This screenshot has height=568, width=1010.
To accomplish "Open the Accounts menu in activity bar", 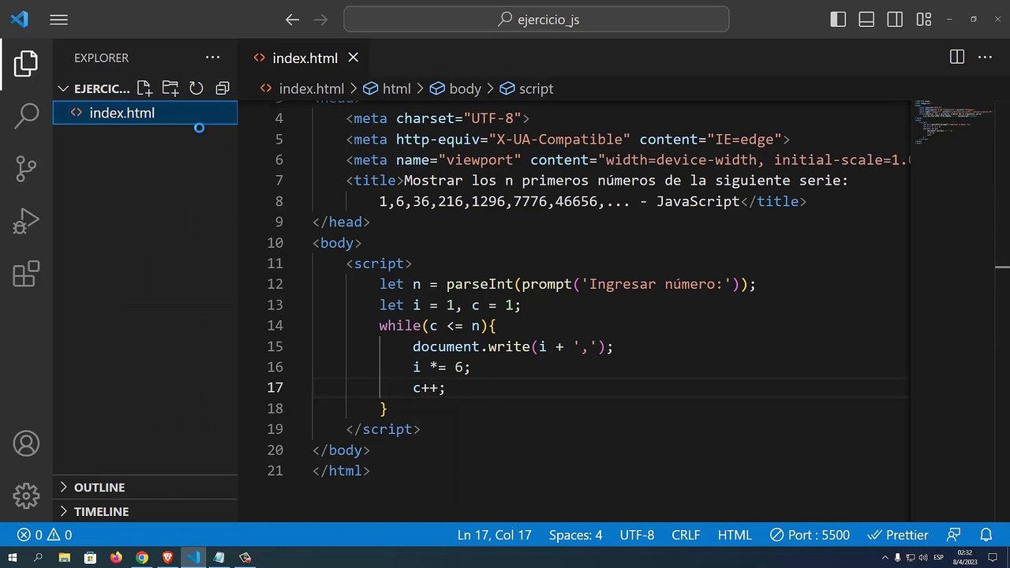I will click(26, 443).
